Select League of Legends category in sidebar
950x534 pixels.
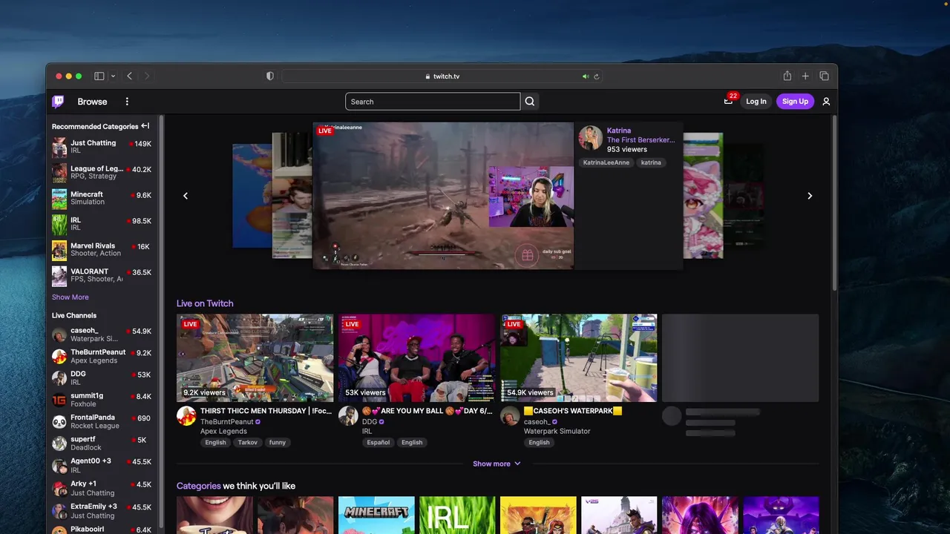pos(102,173)
